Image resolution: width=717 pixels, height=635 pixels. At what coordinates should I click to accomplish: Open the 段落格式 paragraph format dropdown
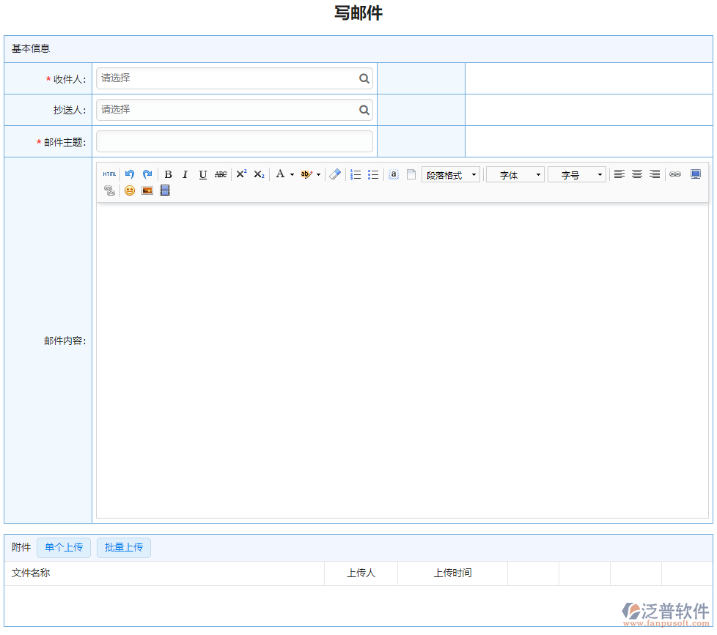pos(450,174)
